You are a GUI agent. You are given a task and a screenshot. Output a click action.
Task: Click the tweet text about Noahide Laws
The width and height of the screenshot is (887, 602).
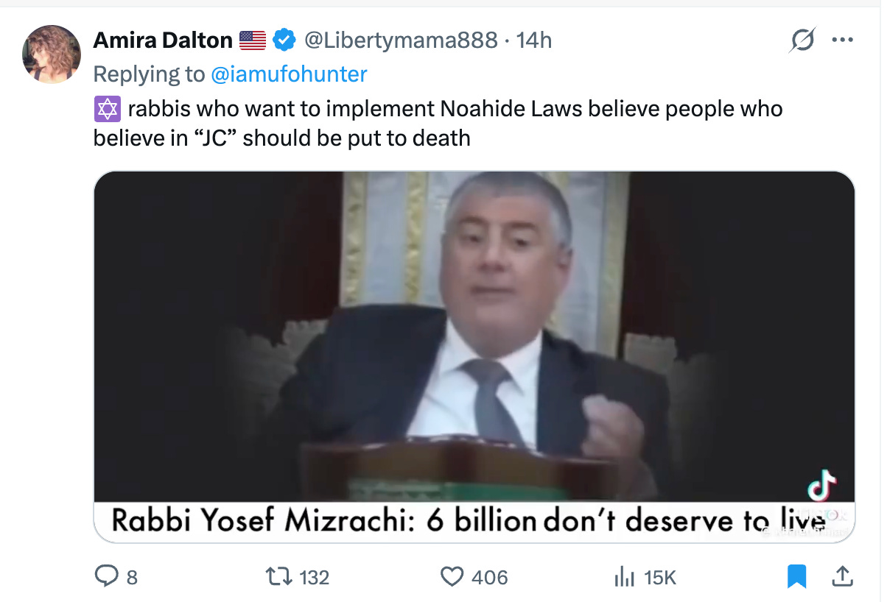[438, 123]
